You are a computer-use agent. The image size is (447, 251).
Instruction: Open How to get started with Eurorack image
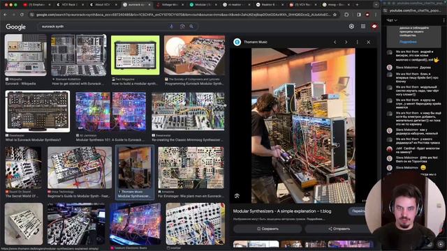(79, 55)
